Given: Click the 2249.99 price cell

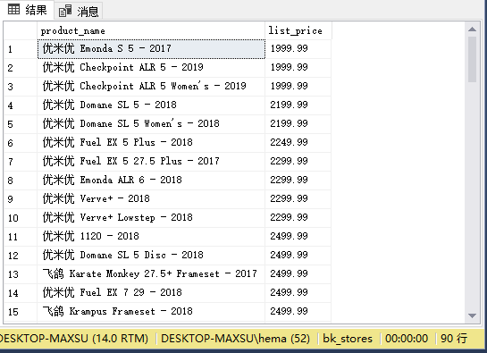Looking at the screenshot, I should pyautogui.click(x=298, y=142).
